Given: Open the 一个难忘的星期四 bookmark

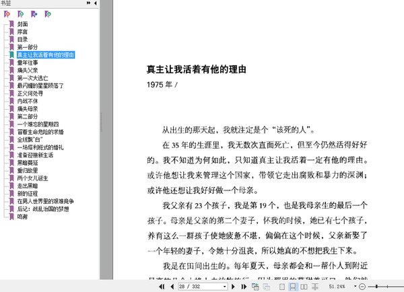Looking at the screenshot, I should pos(38,124).
